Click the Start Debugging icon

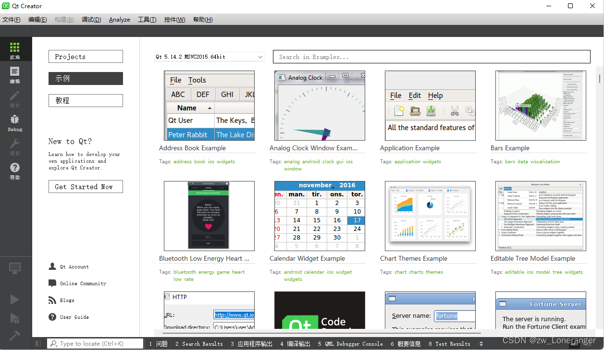click(15, 318)
